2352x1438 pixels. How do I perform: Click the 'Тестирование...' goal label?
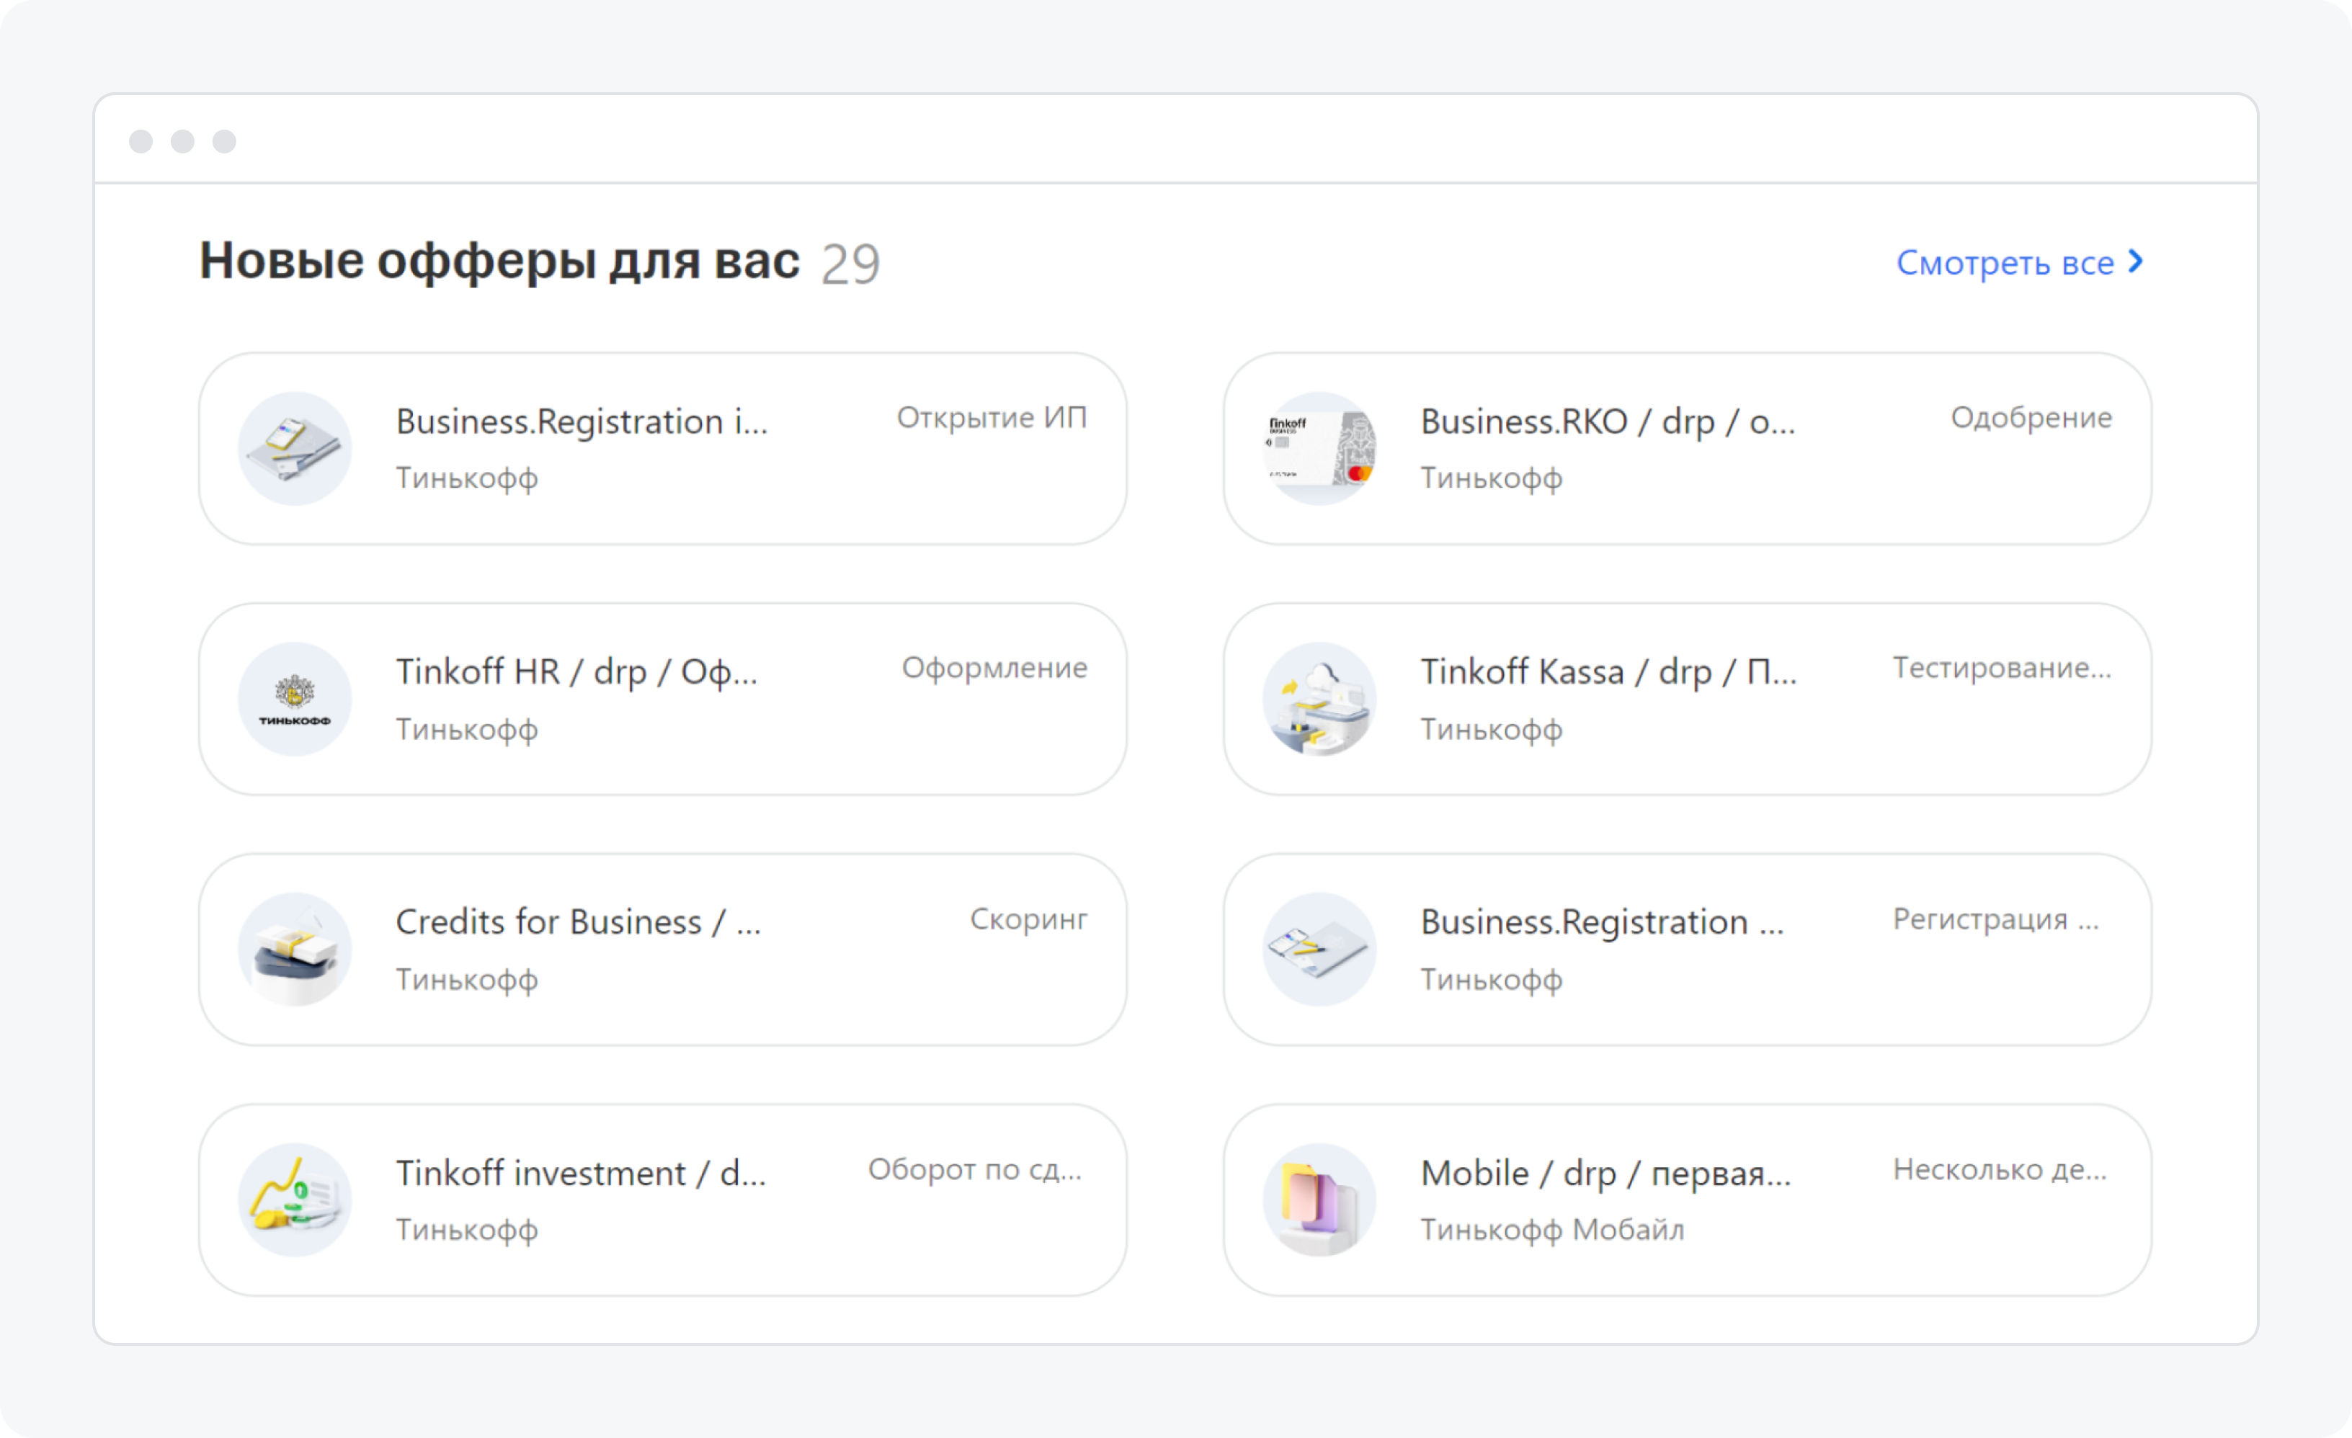pyautogui.click(x=2003, y=668)
